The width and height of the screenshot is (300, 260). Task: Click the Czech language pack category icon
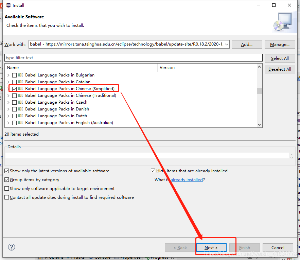click(x=21, y=102)
